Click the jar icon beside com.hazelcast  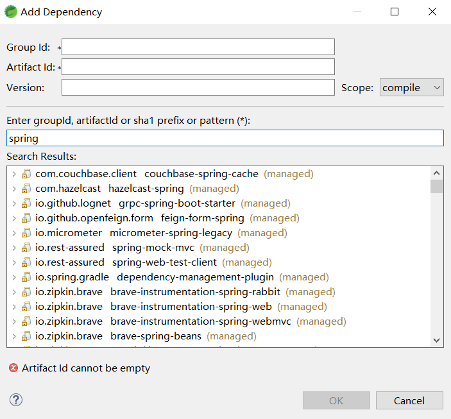coord(26,189)
